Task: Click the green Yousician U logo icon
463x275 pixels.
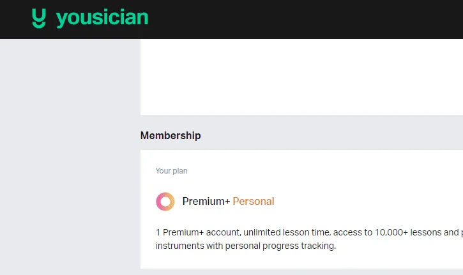Action: pos(39,19)
